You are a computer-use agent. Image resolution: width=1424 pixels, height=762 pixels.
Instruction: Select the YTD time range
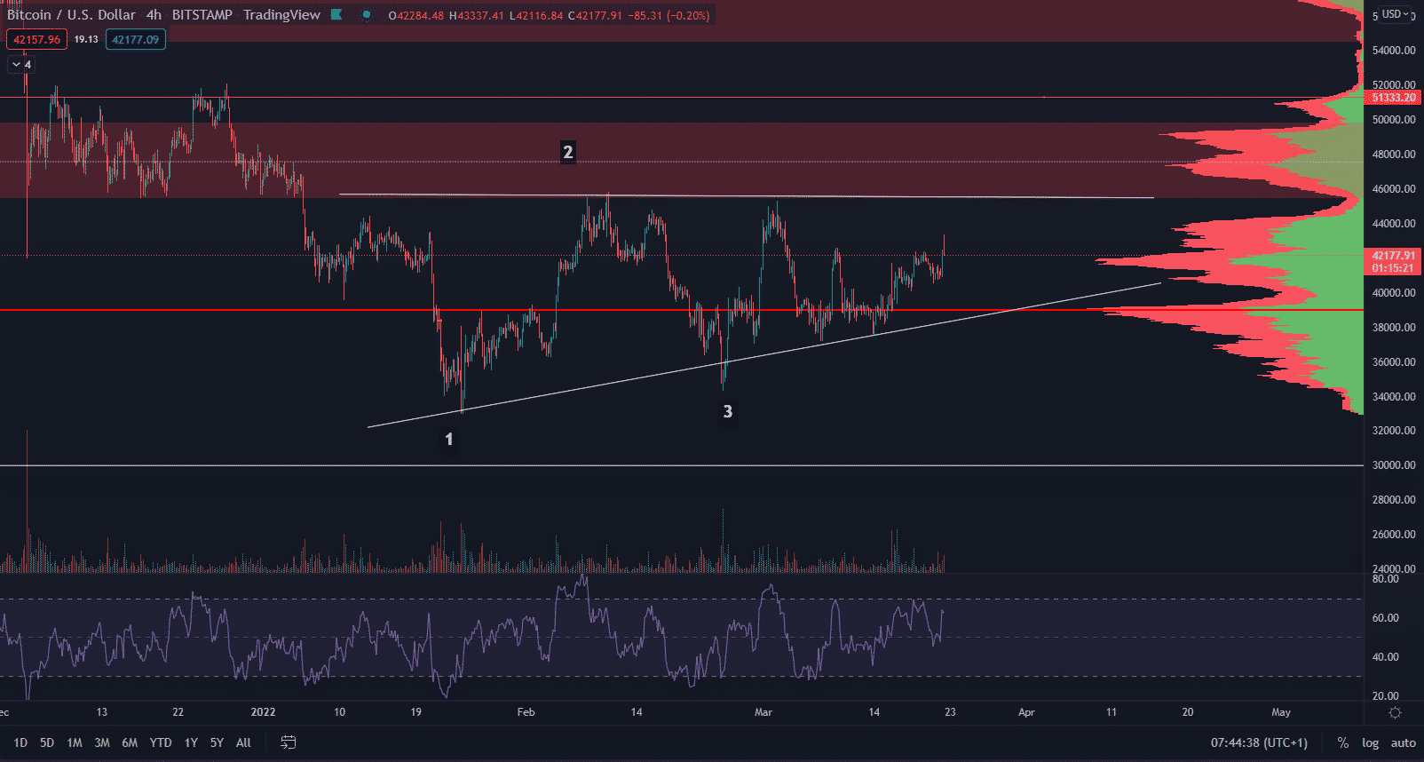coord(161,742)
